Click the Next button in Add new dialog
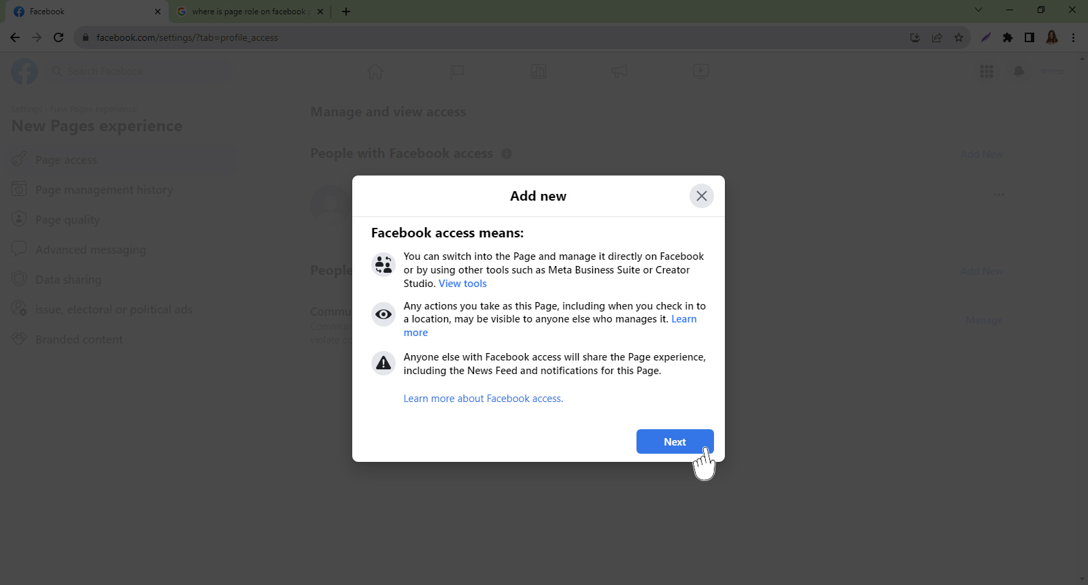The height and width of the screenshot is (585, 1088). [675, 441]
